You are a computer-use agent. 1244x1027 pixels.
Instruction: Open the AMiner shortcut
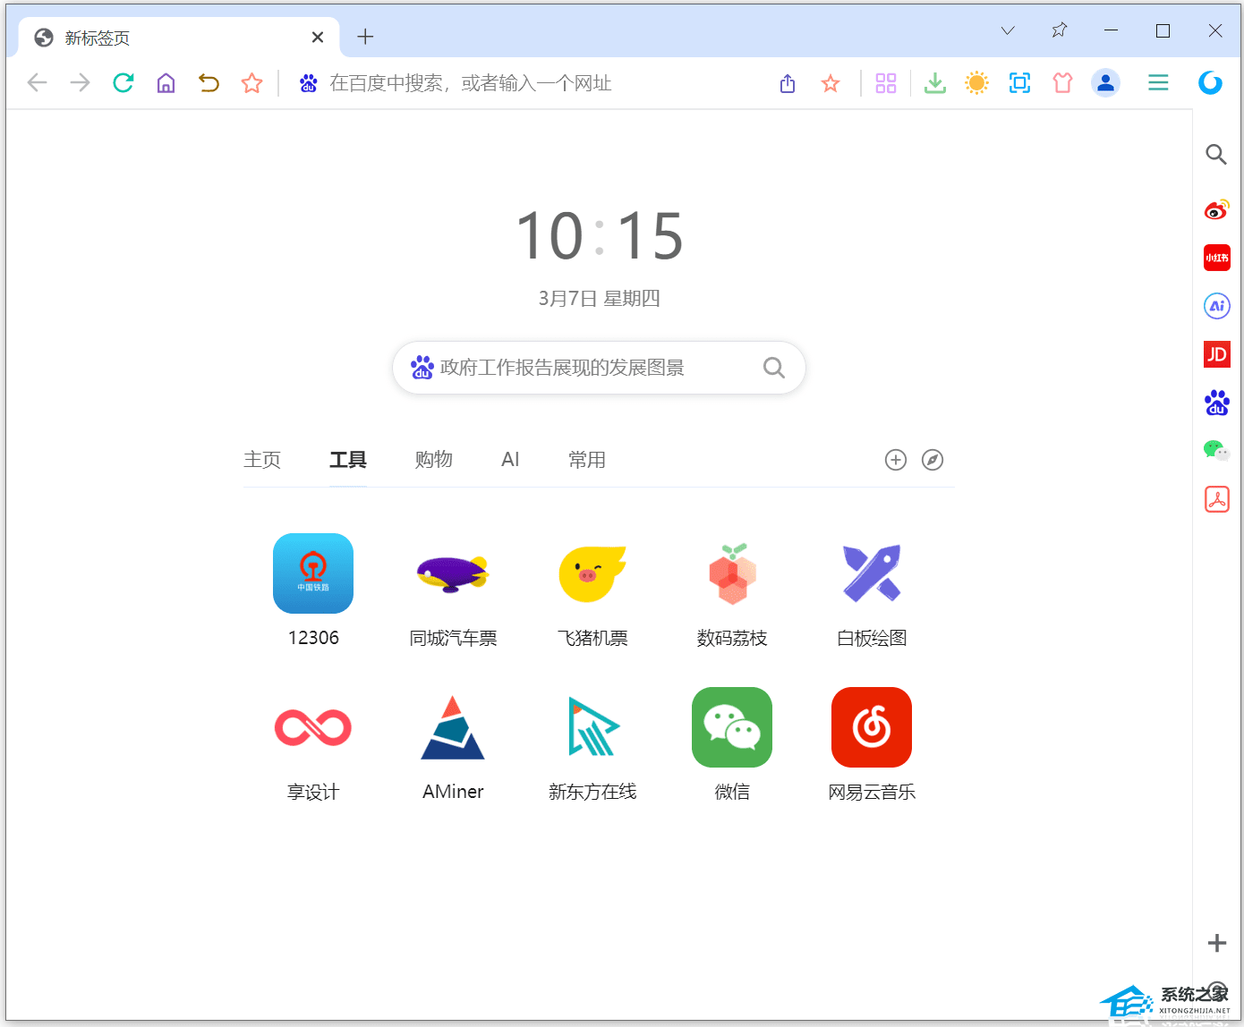pyautogui.click(x=453, y=744)
